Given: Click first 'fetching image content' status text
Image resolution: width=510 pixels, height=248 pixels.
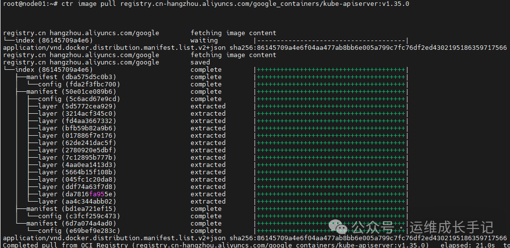Looking at the screenshot, I should coord(233,33).
